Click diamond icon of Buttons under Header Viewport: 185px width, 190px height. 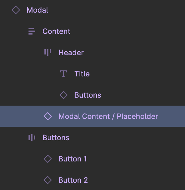click(x=64, y=95)
